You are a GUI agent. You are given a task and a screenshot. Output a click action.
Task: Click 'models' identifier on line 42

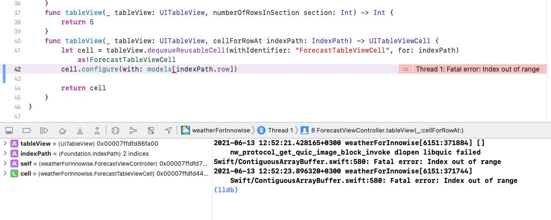pos(159,69)
